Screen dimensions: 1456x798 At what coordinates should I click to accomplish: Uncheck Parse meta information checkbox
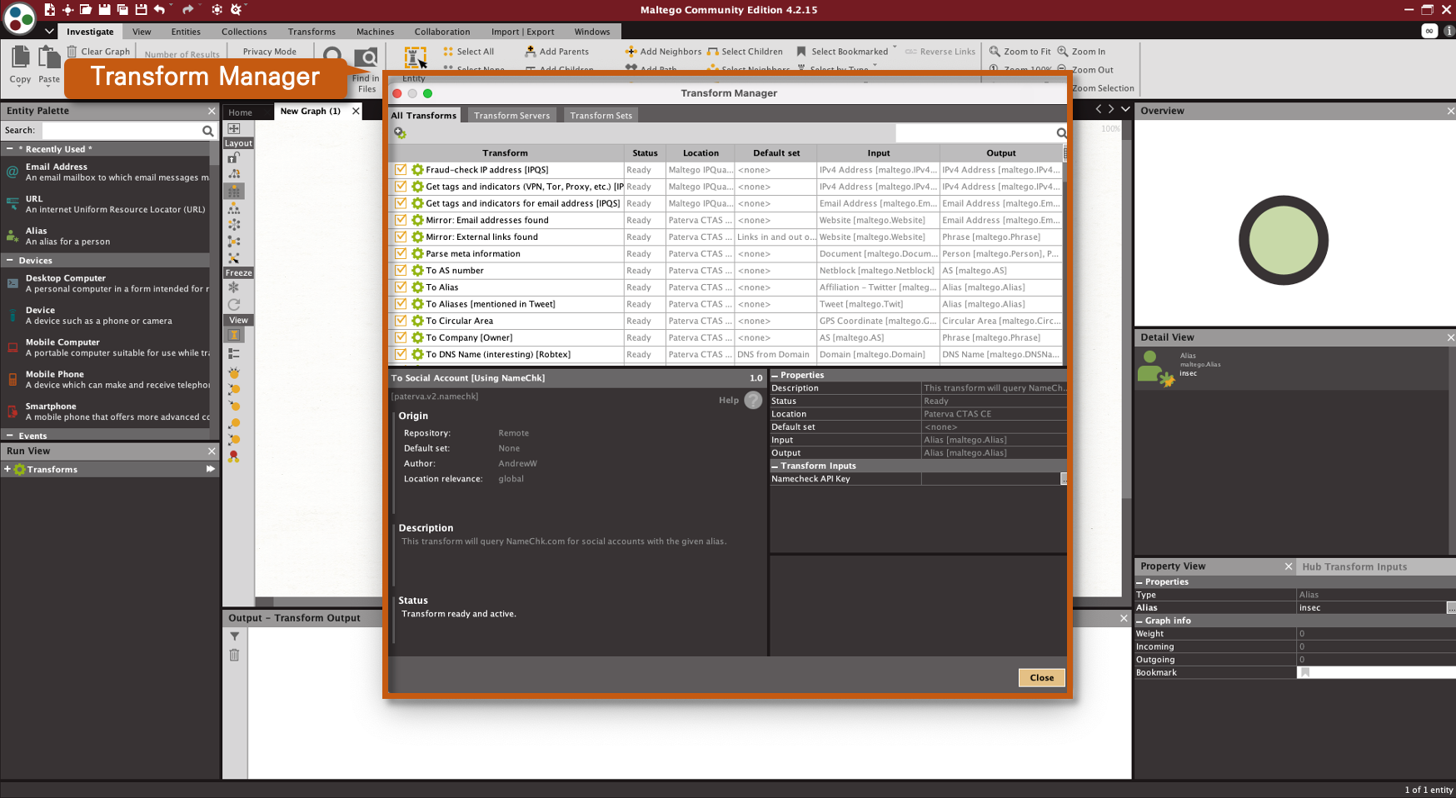pyautogui.click(x=401, y=253)
